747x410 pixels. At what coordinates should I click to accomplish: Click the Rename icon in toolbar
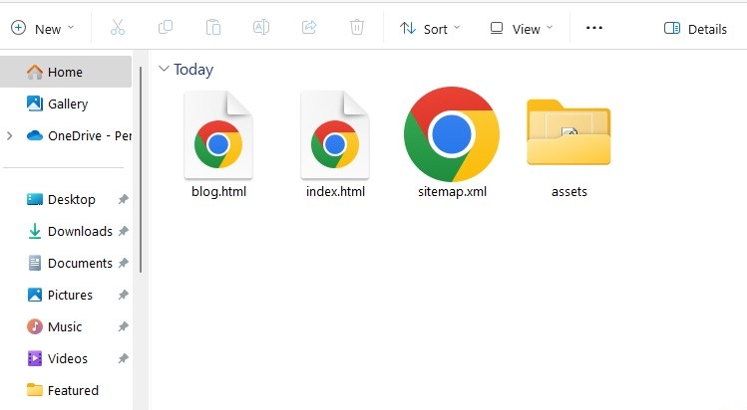261,28
